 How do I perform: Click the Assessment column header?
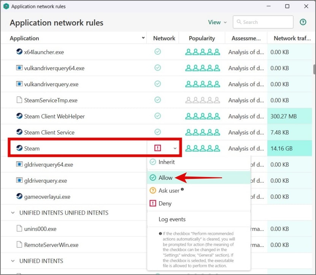click(246, 38)
